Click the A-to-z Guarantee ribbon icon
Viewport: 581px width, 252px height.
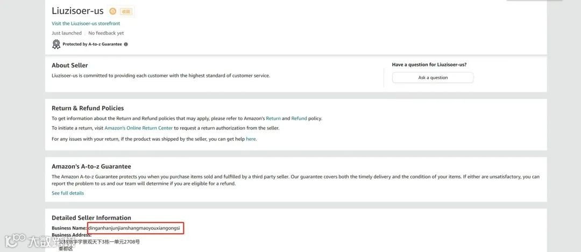(56, 45)
